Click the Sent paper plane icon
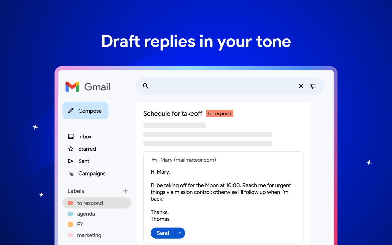This screenshot has height=245, width=392. click(71, 161)
